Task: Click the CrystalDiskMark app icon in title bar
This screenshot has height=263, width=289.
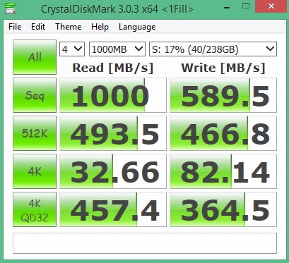Action: point(10,8)
